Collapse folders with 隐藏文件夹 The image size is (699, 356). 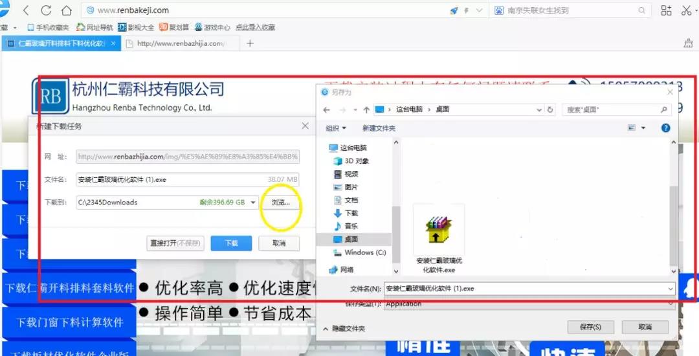pyautogui.click(x=344, y=328)
